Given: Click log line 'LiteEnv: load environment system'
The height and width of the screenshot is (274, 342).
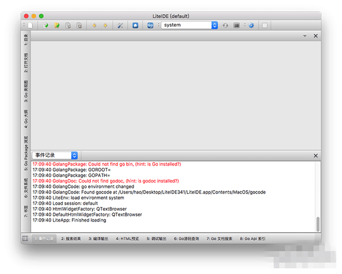Looking at the screenshot, I should point(78,198).
